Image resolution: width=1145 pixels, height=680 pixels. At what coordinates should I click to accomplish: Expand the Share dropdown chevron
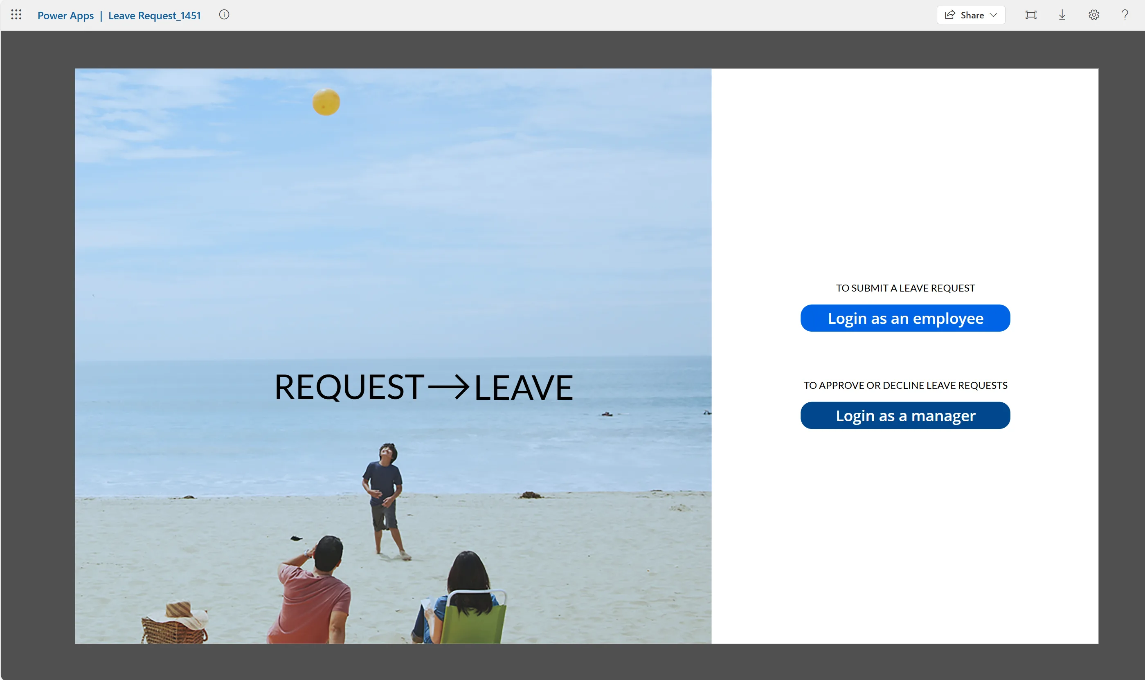(x=993, y=15)
